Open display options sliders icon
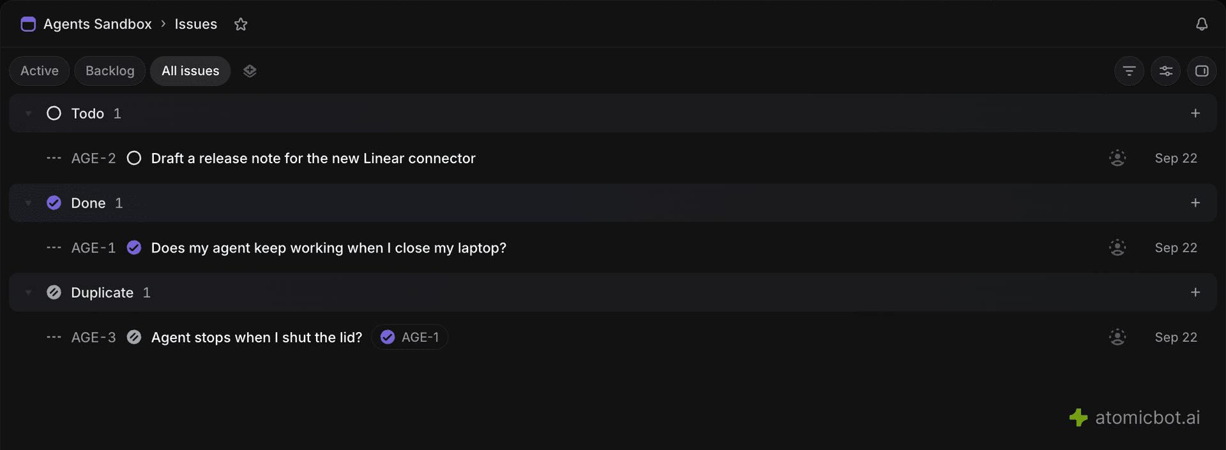 [1165, 71]
